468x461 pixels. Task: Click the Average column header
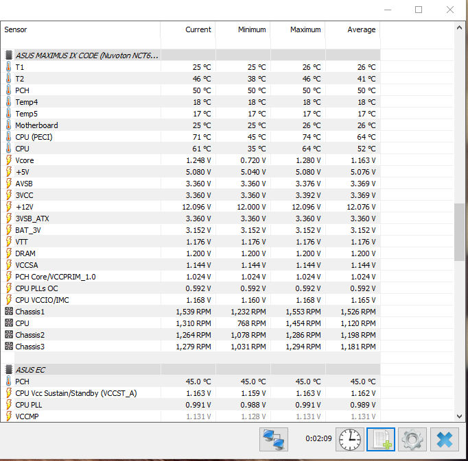[x=353, y=29]
